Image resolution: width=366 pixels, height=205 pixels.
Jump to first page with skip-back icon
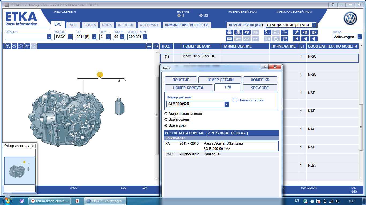tap(296, 39)
